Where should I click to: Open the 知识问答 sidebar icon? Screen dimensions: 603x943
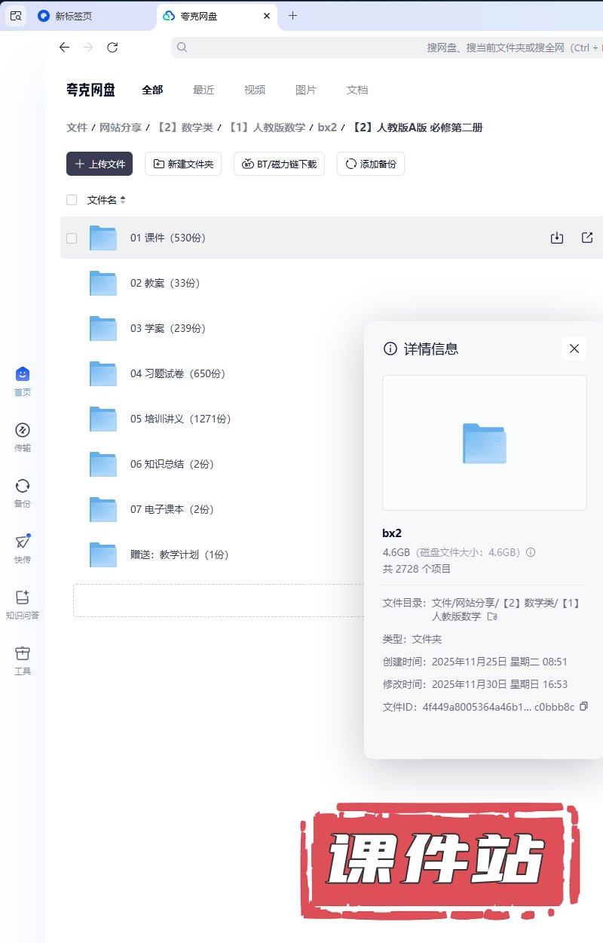click(x=23, y=604)
